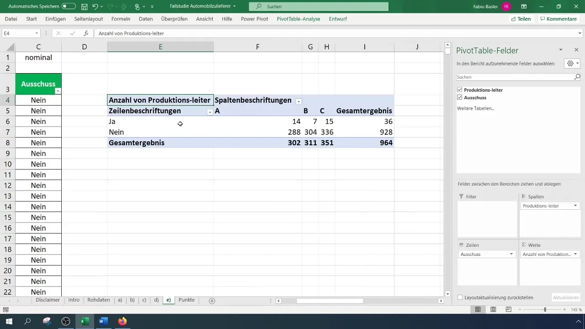585x329 pixels.
Task: Click the search magnifier in fields pane
Action: coord(577,77)
